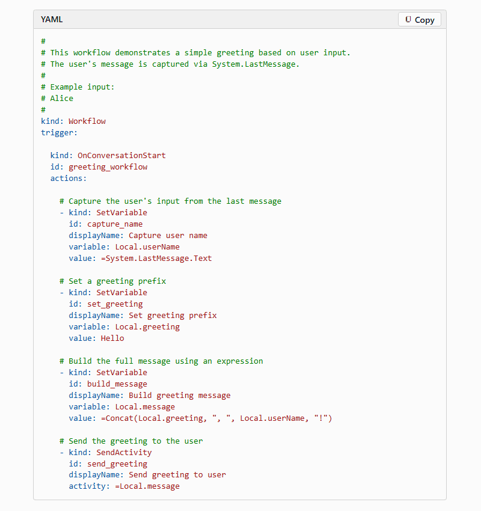
Task: Click the 'id: set_greeting' line
Action: (106, 304)
